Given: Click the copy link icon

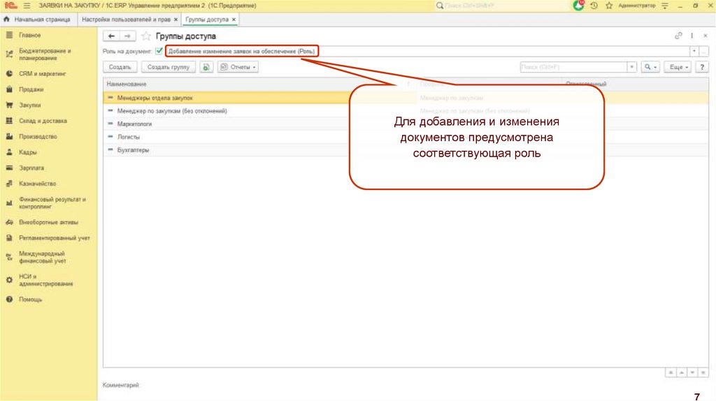Looking at the screenshot, I should click(x=678, y=36).
